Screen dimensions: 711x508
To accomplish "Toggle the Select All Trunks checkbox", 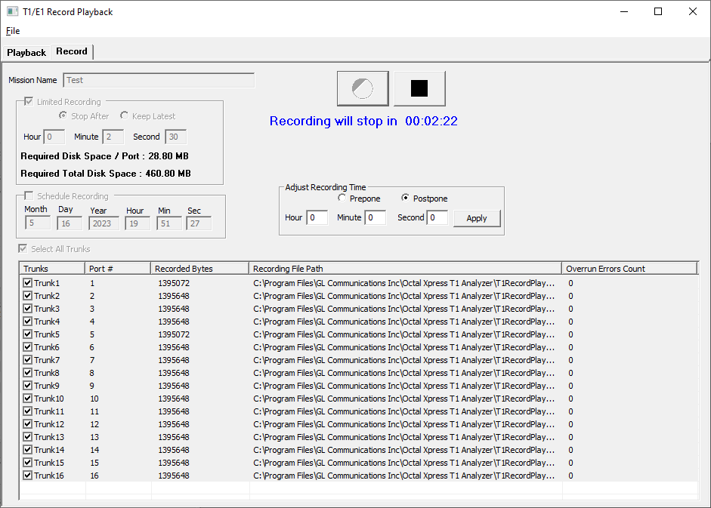I will [23, 248].
